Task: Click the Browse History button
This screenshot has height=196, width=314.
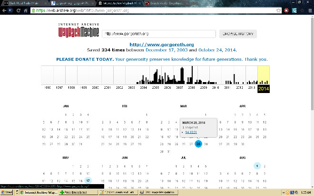Action: pos(238,34)
